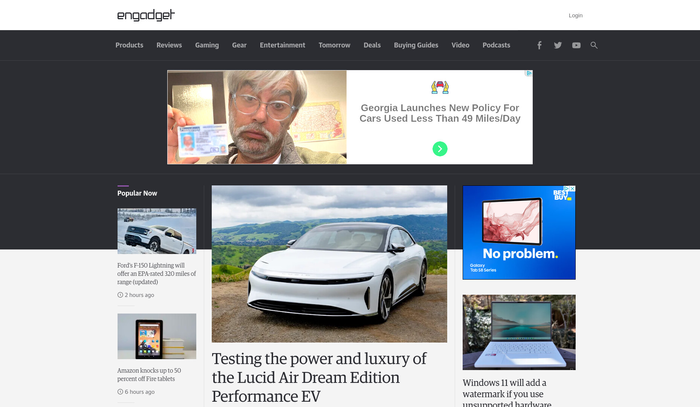Open Ford F-150 Lightning article link
The width and height of the screenshot is (700, 407).
click(156, 274)
